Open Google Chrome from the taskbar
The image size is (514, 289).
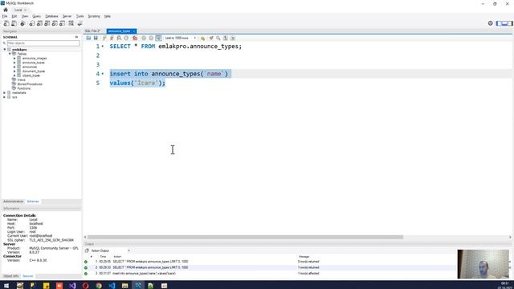(99, 286)
